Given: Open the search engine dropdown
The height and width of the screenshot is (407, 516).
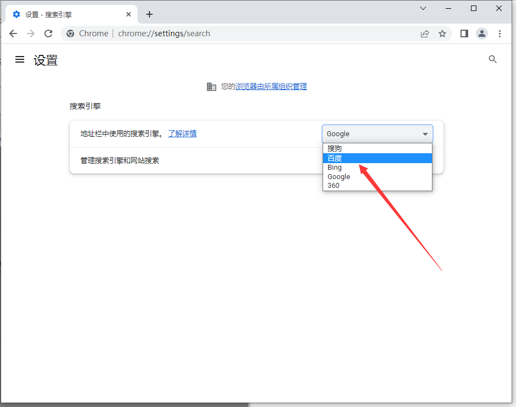Looking at the screenshot, I should (377, 133).
